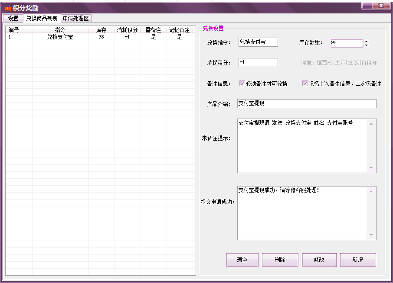
Task: Select the 兑换支付宝 row in the list
Action: click(60, 37)
